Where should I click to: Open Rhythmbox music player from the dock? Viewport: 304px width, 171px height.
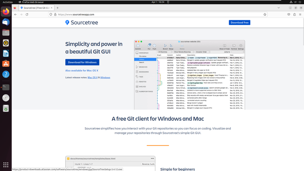[6, 43]
